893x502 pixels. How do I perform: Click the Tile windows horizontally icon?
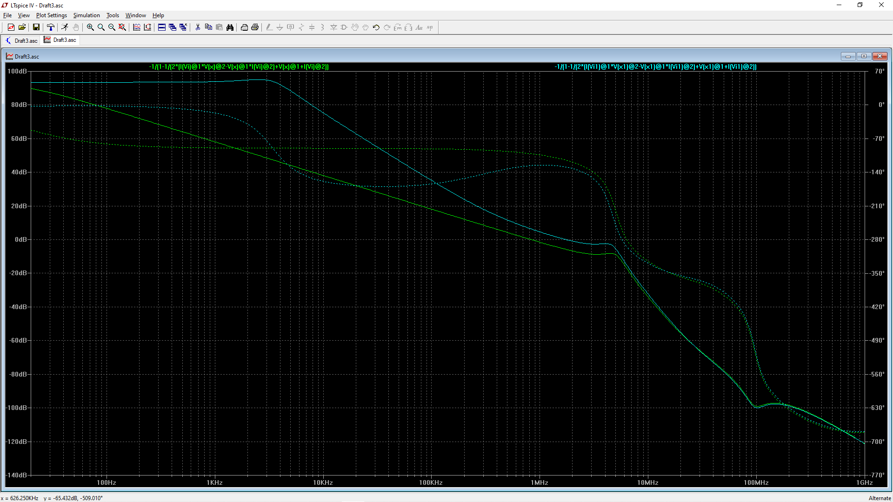pyautogui.click(x=162, y=27)
